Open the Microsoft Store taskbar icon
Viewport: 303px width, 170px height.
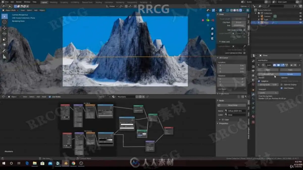pyautogui.click(x=42, y=163)
